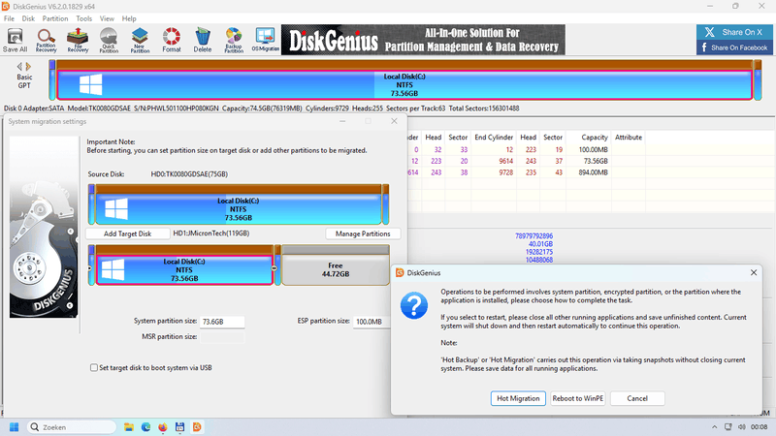Click the taskbar Zoeken search box
Viewport: 776px width, 436px height.
[x=72, y=427]
